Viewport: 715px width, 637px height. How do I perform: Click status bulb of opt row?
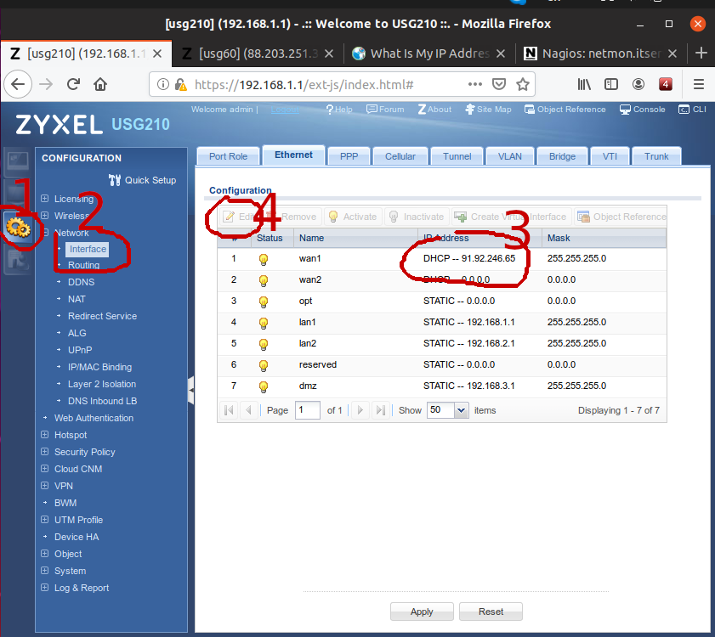[x=263, y=302]
